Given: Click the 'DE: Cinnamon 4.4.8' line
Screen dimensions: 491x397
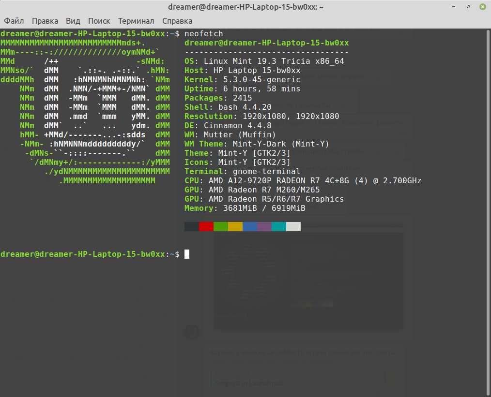Looking at the screenshot, I should [x=228, y=126].
